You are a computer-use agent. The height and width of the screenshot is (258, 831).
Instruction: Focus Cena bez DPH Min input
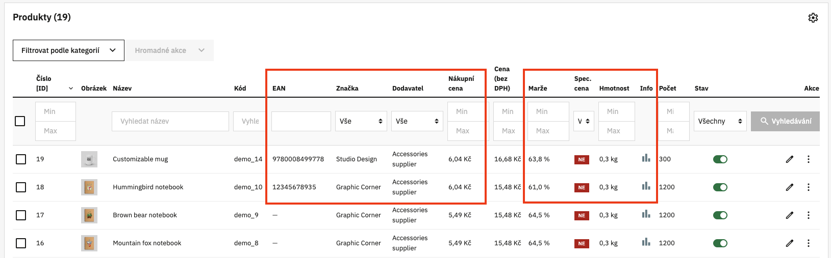[x=508, y=111]
